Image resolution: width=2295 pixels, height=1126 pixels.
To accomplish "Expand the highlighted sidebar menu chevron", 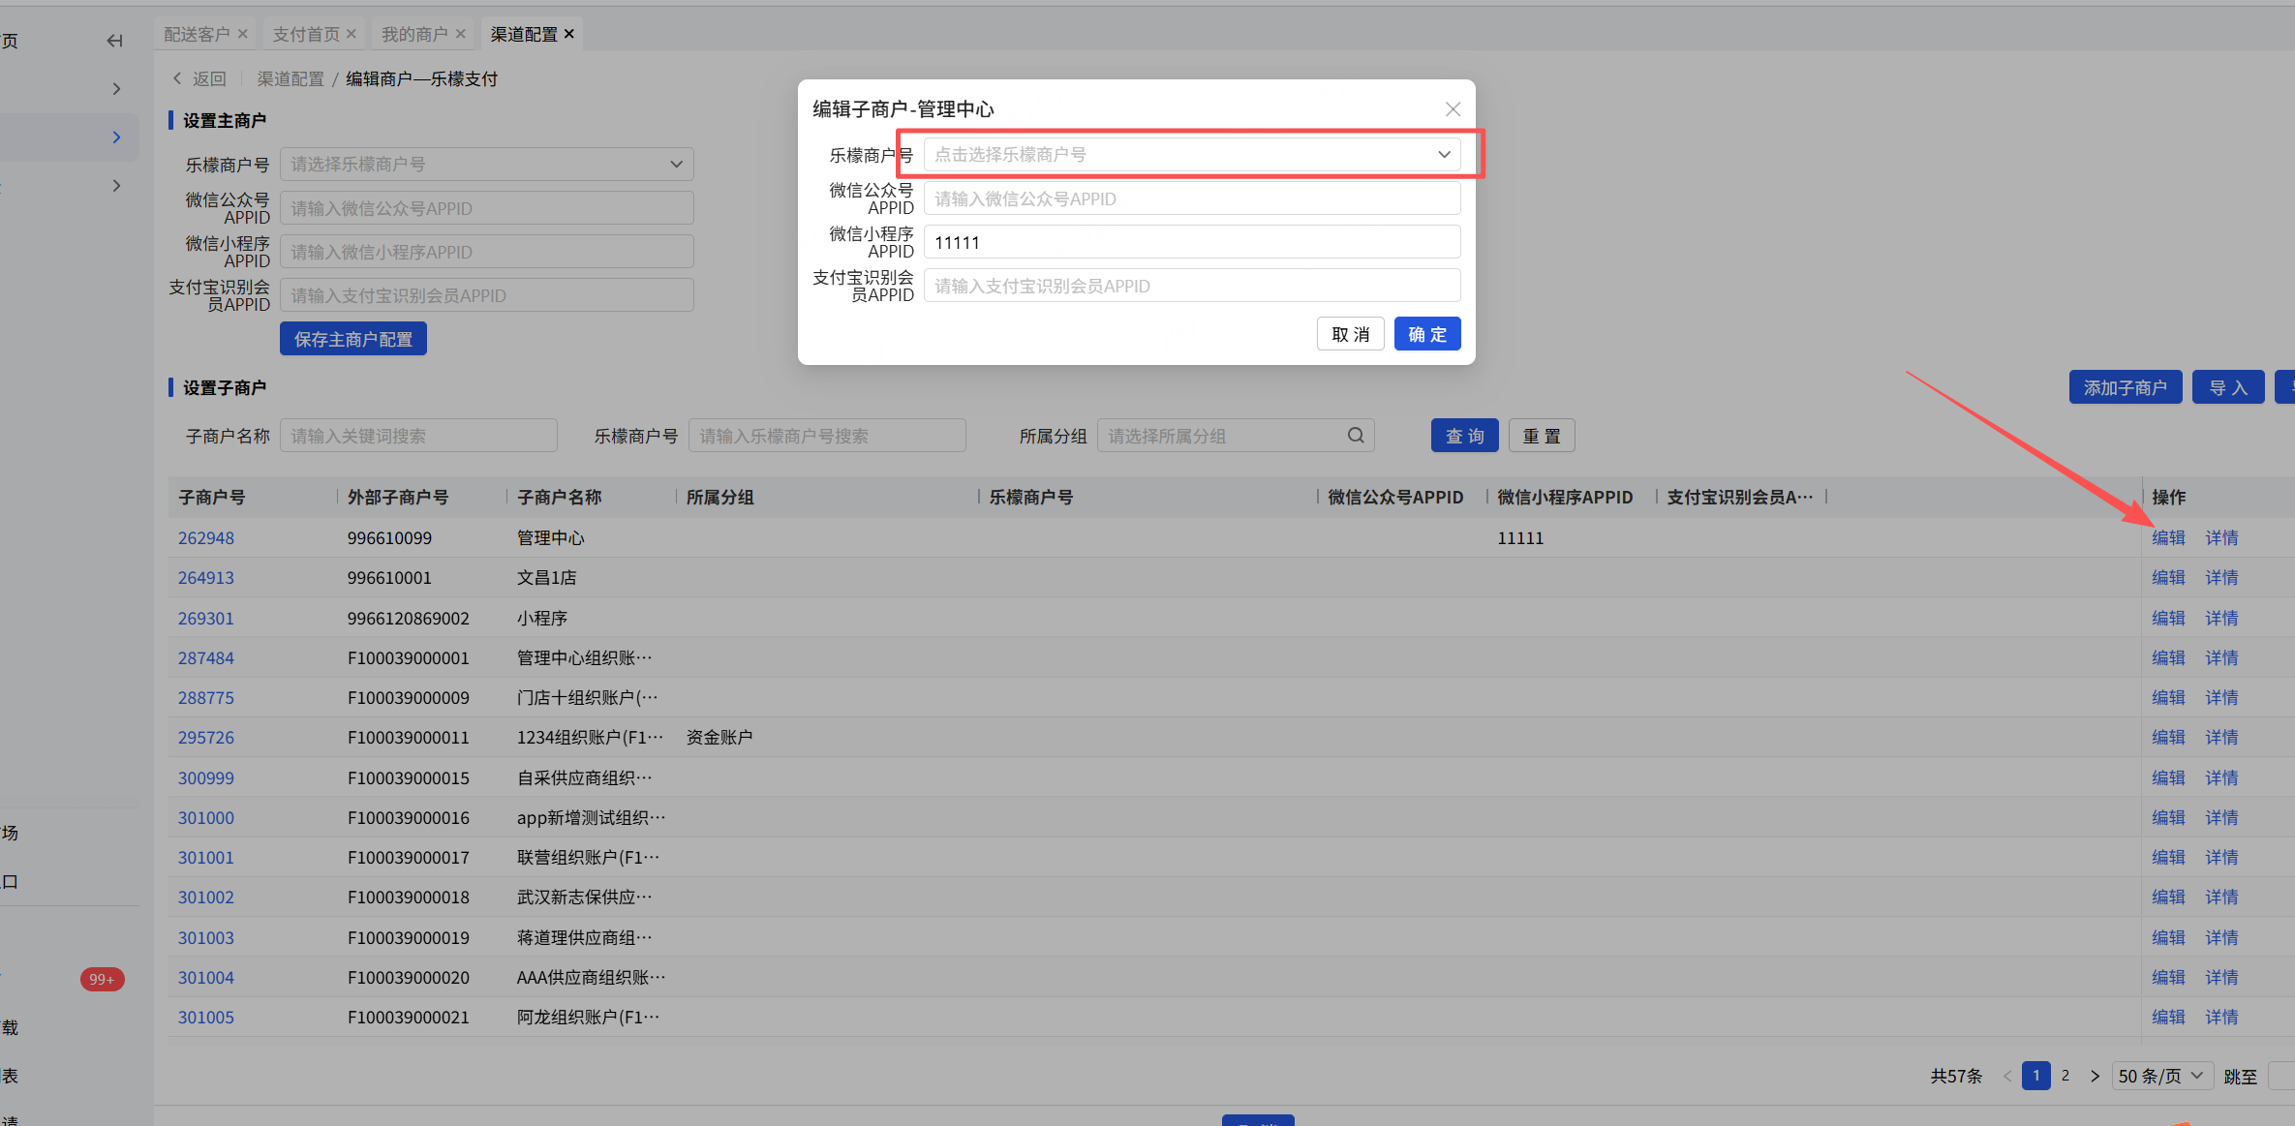I will tap(117, 137).
